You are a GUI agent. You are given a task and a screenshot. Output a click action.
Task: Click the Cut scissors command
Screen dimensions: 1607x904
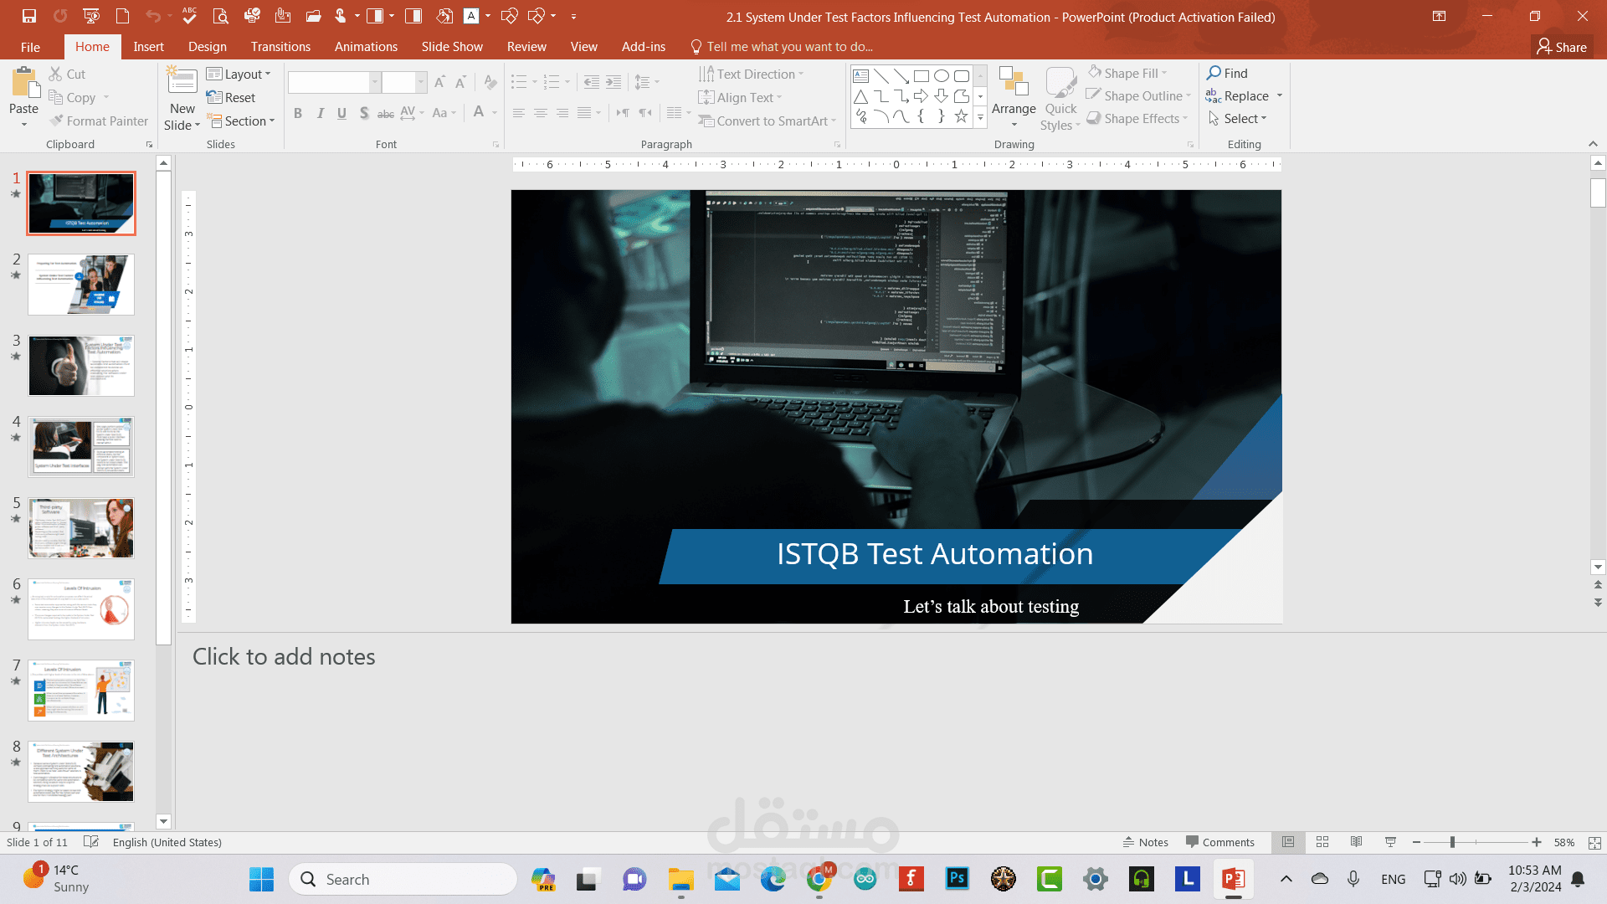(x=67, y=74)
